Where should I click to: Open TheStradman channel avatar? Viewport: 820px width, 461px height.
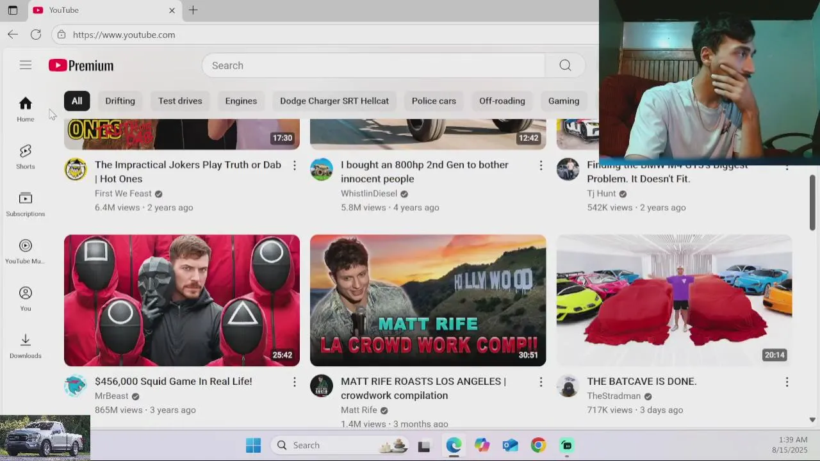(568, 385)
